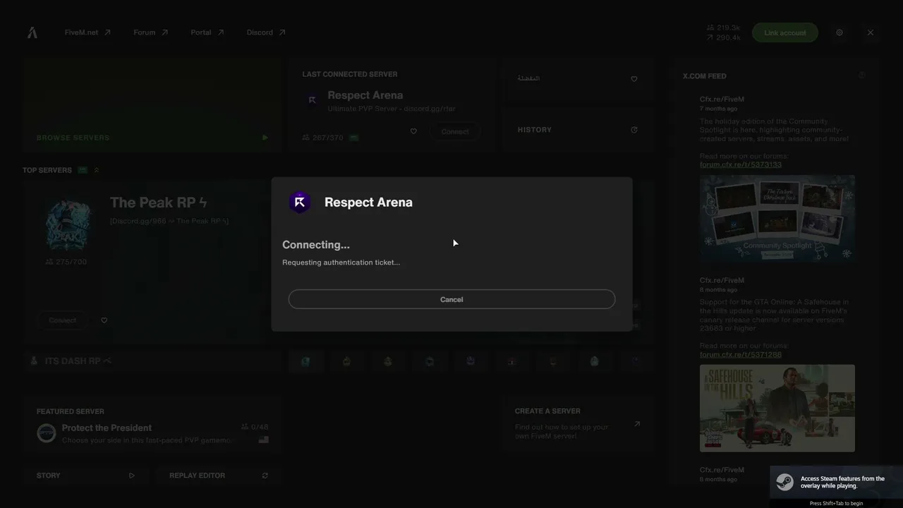Click the FiveM logo in the top bar

click(x=32, y=32)
